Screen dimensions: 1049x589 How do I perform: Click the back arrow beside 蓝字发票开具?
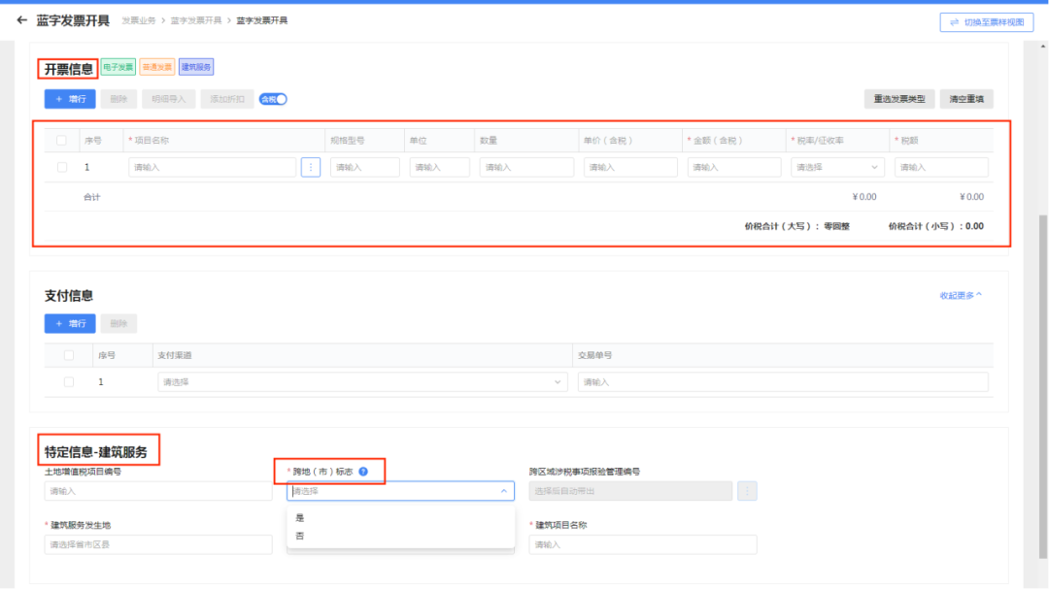[x=21, y=20]
